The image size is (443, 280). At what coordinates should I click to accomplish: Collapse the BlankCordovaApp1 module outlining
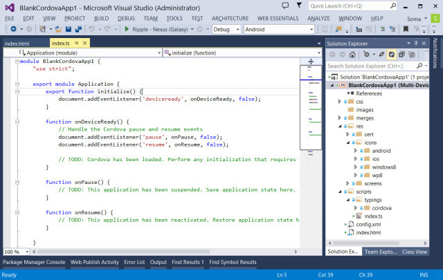point(17,62)
